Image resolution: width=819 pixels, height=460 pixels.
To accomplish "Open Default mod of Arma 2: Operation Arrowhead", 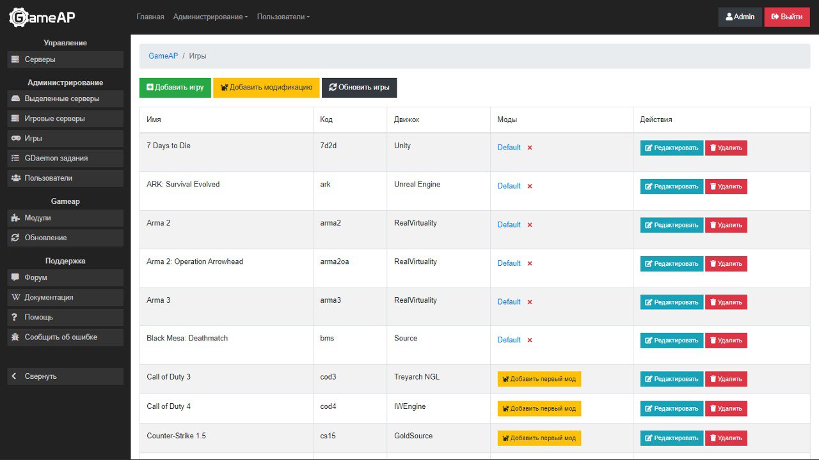I will (x=509, y=263).
